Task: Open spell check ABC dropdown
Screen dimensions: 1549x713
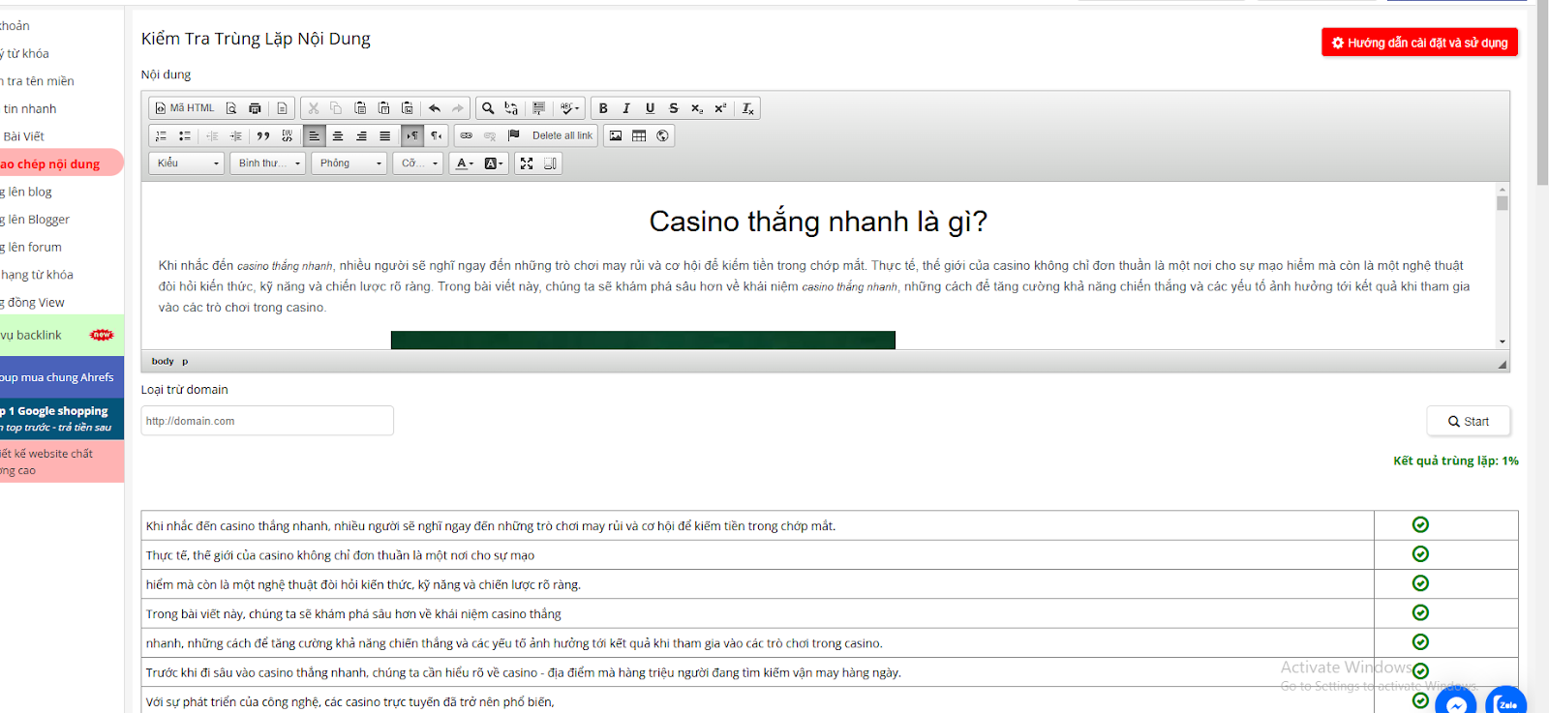Action: click(x=570, y=108)
